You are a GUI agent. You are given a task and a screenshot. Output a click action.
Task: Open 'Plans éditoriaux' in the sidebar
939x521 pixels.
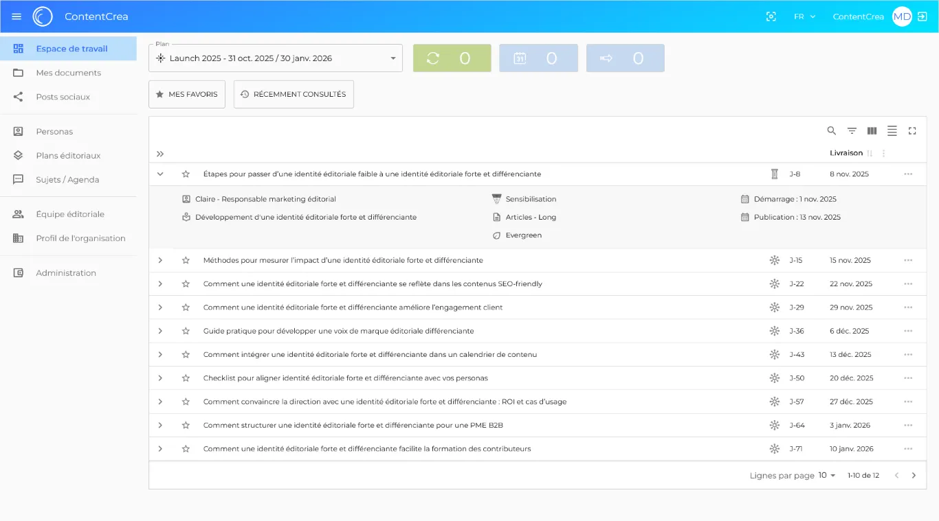point(68,156)
